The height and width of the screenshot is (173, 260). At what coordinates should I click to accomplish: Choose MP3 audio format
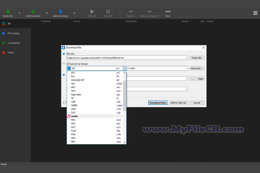pyautogui.click(x=95, y=120)
